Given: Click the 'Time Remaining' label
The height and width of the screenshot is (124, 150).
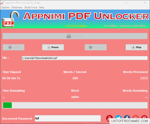Looking at the screenshot, I should click(14, 91).
